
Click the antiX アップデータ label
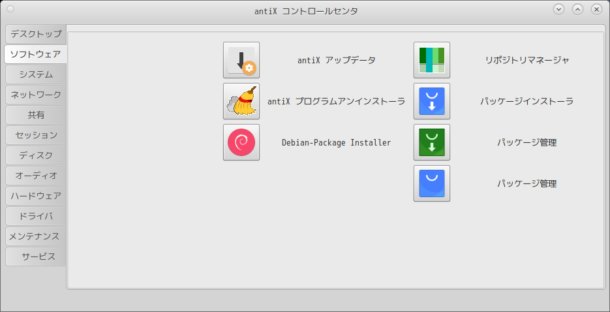tap(337, 60)
